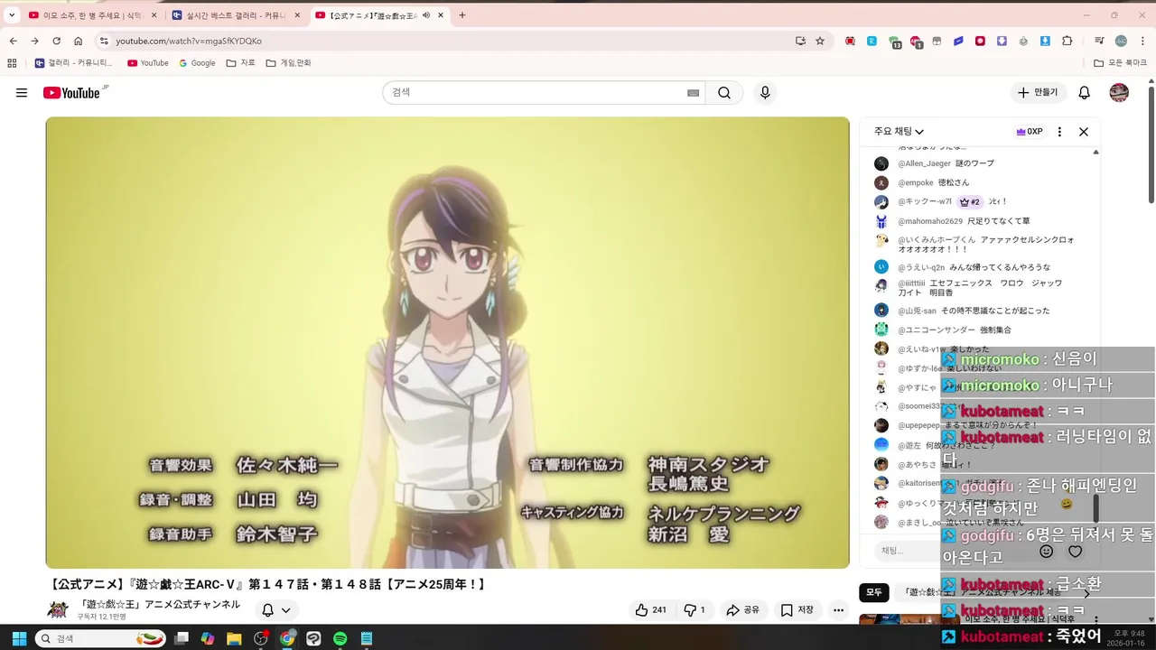Image resolution: width=1156 pixels, height=650 pixels.
Task: Click the 0XP crown badge
Action: (x=1030, y=132)
